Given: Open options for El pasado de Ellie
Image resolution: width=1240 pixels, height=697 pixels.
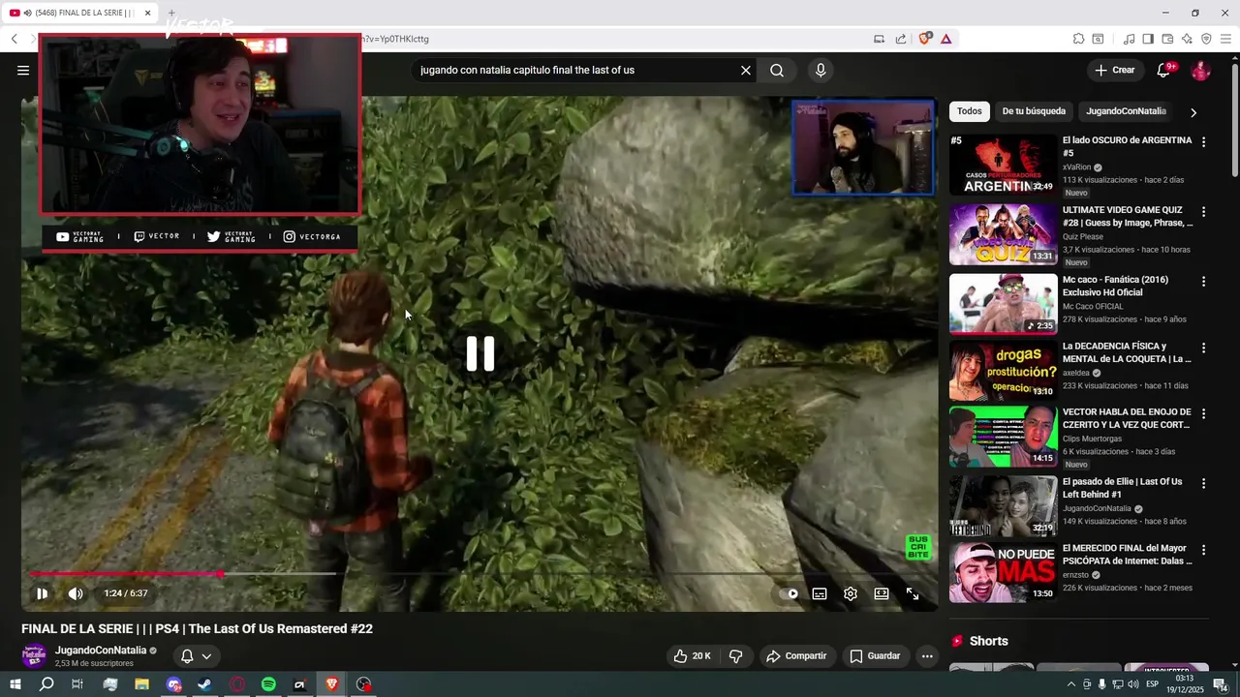Looking at the screenshot, I should [1204, 482].
